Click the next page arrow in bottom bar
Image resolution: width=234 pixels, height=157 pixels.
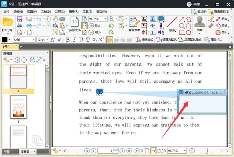click(x=122, y=150)
